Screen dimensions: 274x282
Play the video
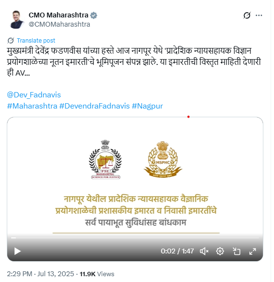click(17, 251)
